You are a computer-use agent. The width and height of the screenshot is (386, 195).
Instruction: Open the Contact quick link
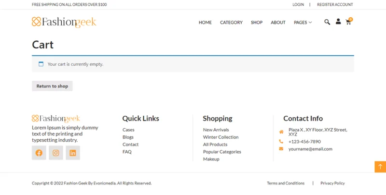point(130,145)
